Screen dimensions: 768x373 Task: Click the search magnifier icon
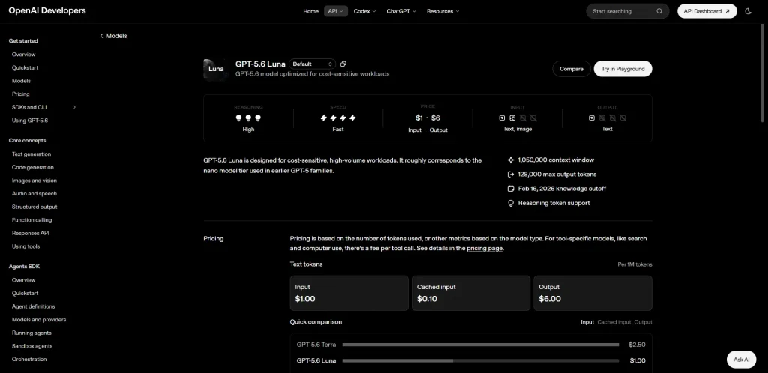pos(659,11)
